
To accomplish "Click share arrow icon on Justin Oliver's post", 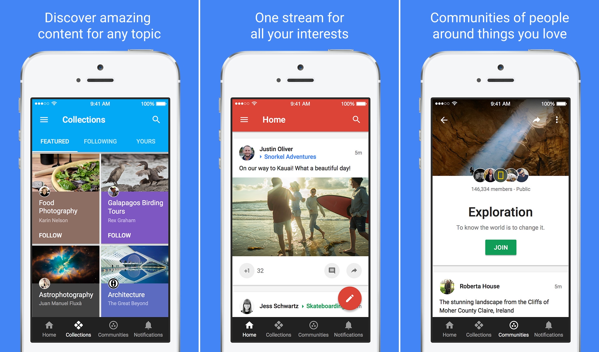I will point(355,270).
